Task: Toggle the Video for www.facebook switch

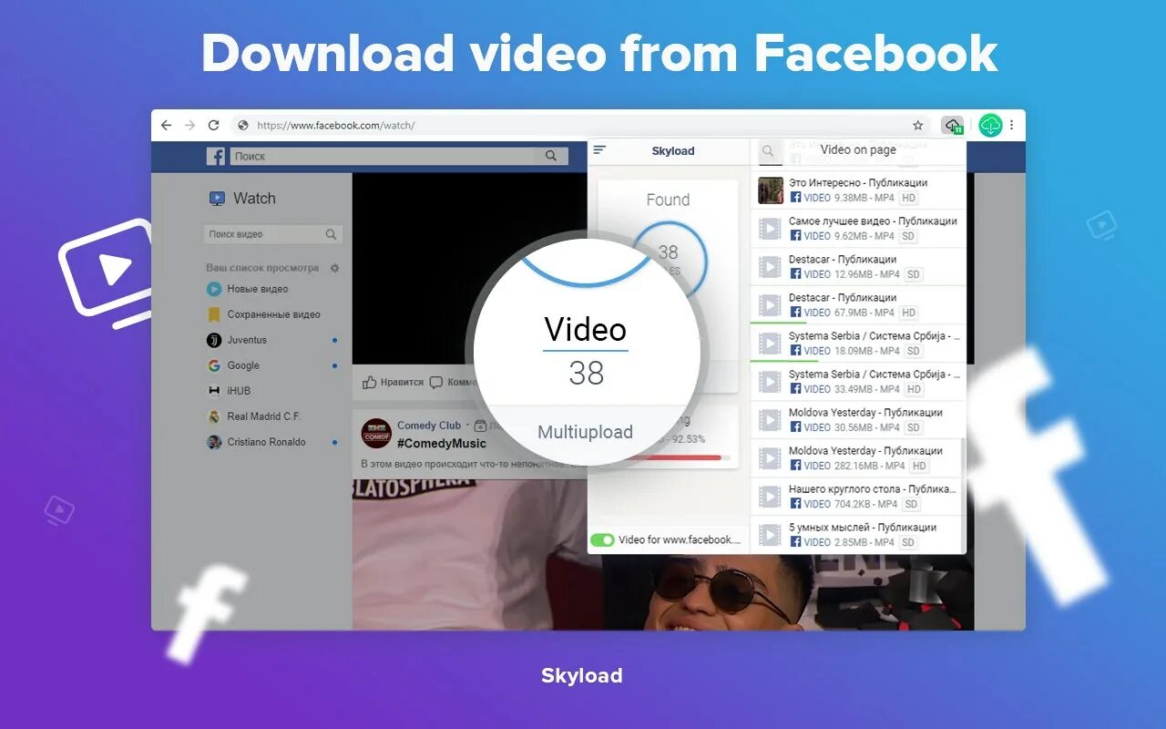Action: [x=602, y=540]
